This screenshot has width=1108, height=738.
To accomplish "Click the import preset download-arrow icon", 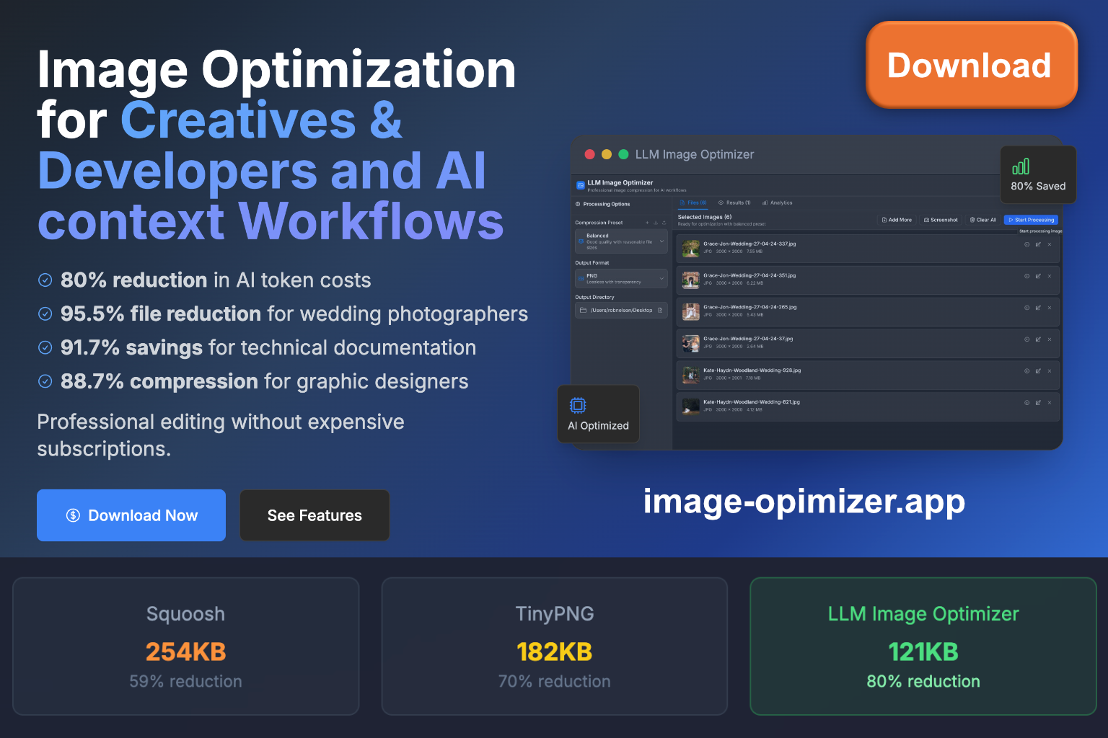I will pyautogui.click(x=656, y=223).
